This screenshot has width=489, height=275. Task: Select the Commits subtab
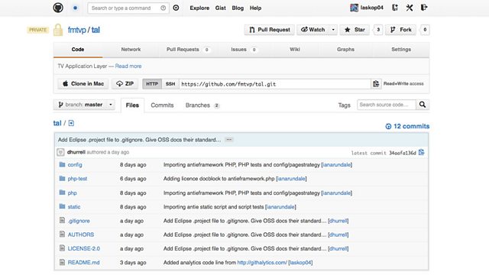(162, 105)
